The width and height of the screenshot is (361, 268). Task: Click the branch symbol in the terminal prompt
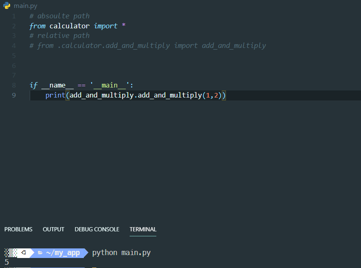(24, 253)
